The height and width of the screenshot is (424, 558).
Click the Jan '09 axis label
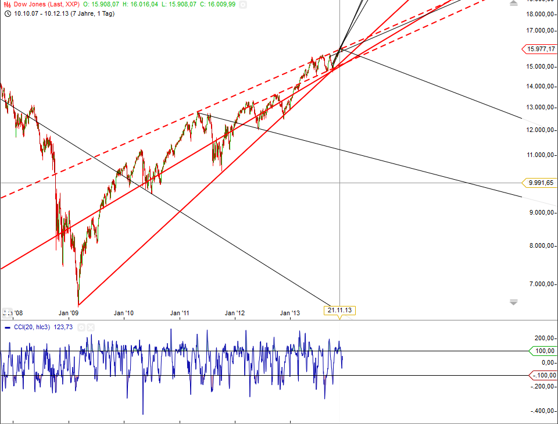tap(68, 312)
